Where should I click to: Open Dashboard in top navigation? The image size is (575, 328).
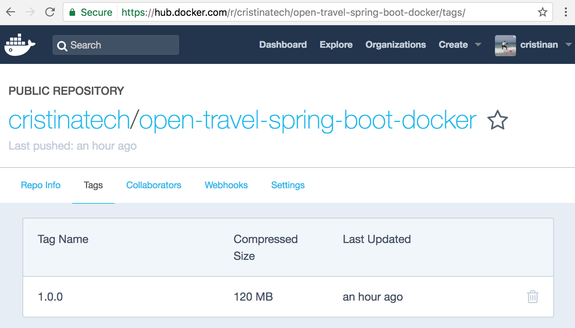tap(283, 45)
